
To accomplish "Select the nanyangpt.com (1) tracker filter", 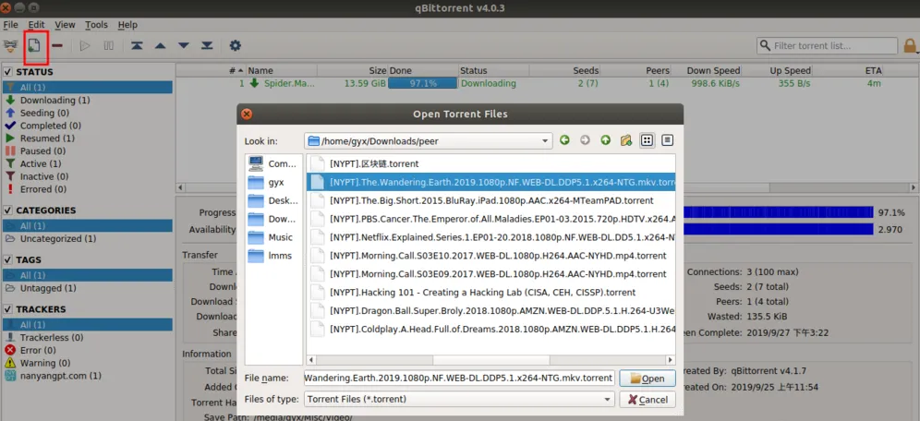I will pos(88,375).
